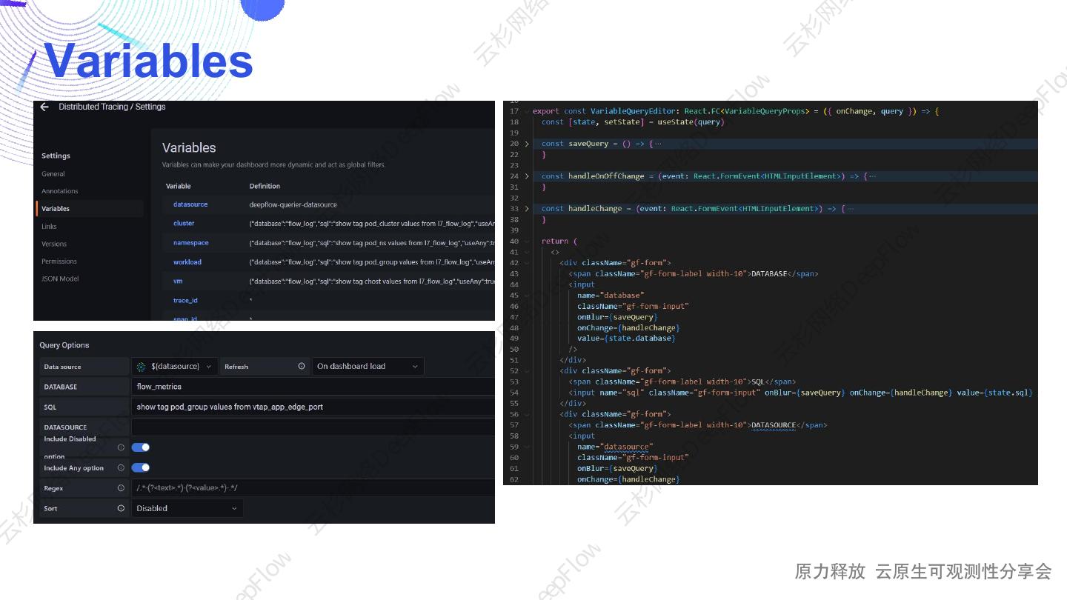The width and height of the screenshot is (1067, 600).
Task: Click the Include Disabled option info icon
Action: [121, 447]
